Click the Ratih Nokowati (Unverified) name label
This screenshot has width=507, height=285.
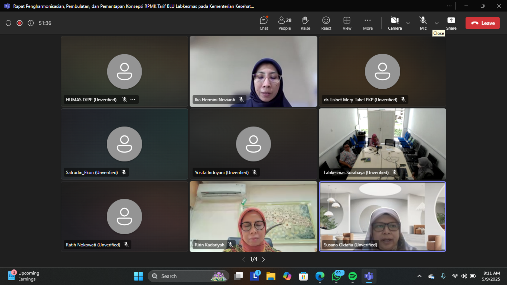point(93,245)
